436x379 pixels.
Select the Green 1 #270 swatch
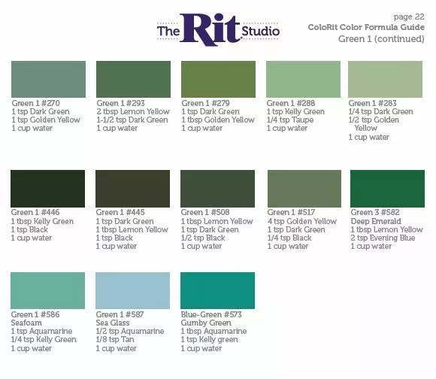point(48,79)
